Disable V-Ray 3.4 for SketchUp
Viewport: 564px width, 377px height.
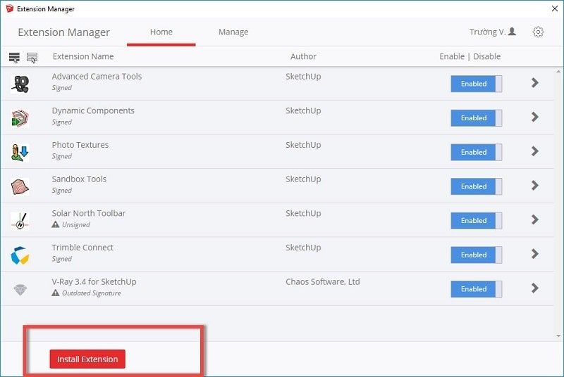tap(477, 289)
